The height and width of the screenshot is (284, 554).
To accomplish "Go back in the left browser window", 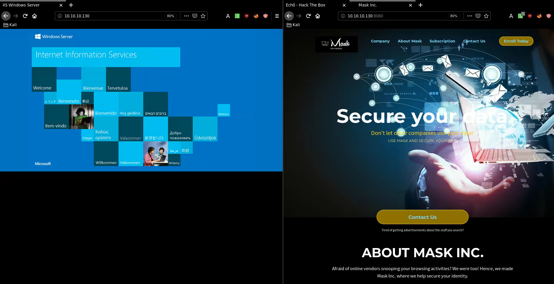I will (x=6, y=16).
